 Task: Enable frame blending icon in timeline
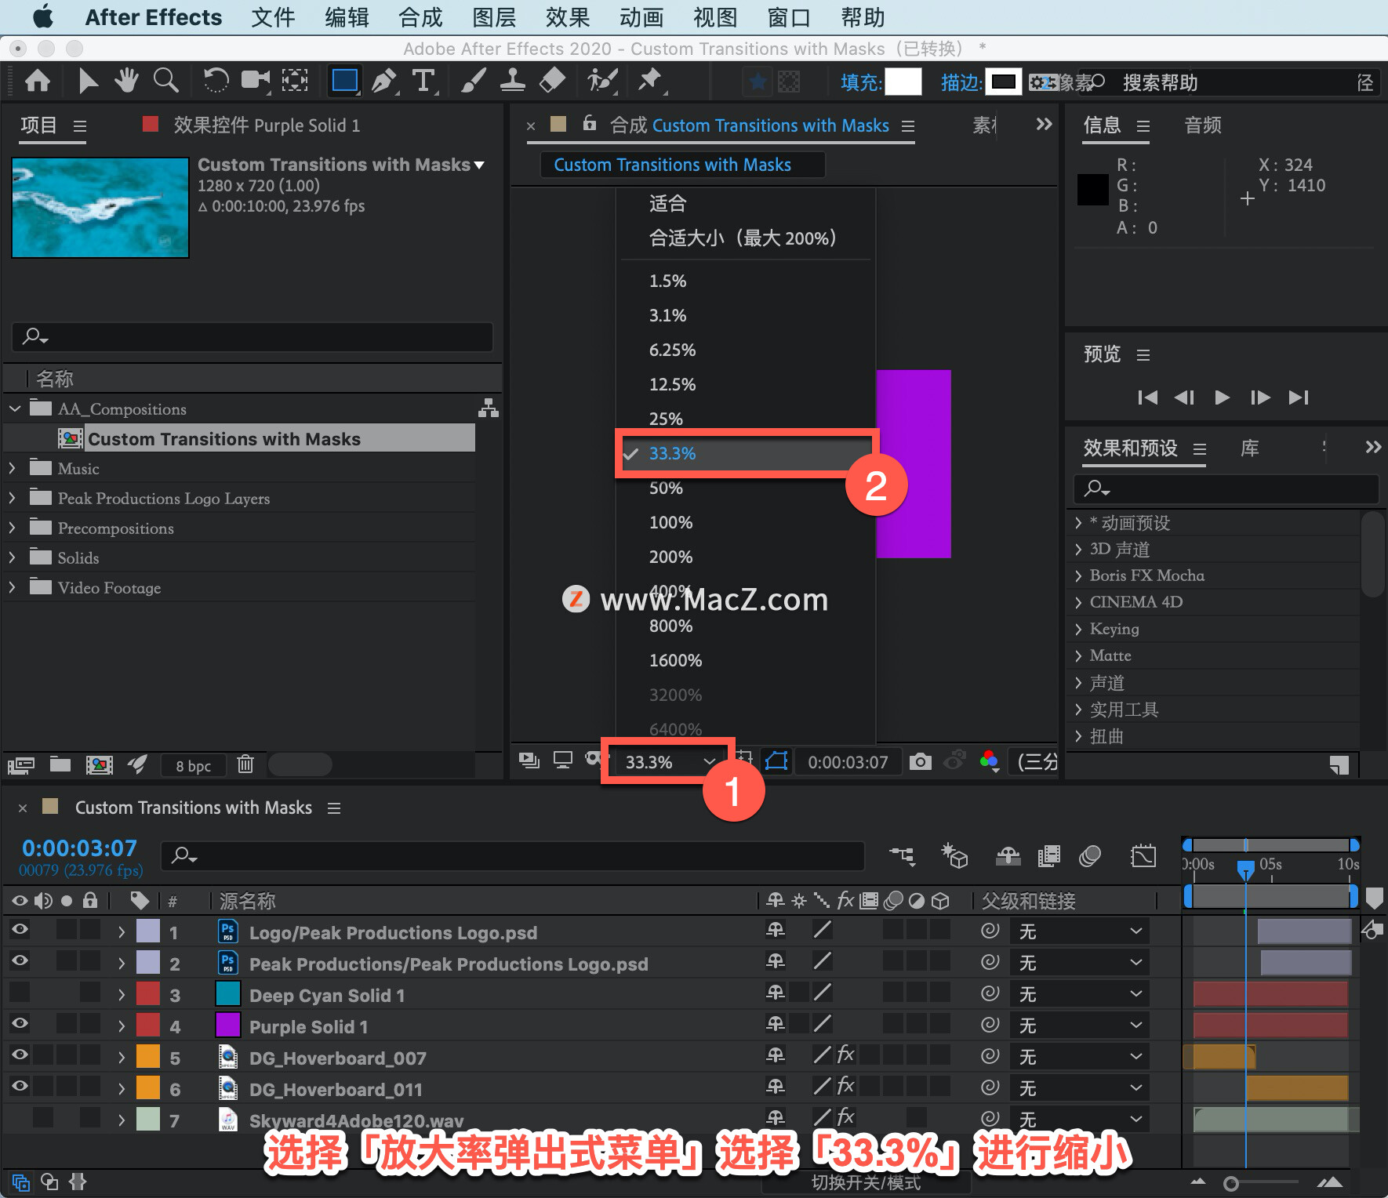(x=1048, y=855)
